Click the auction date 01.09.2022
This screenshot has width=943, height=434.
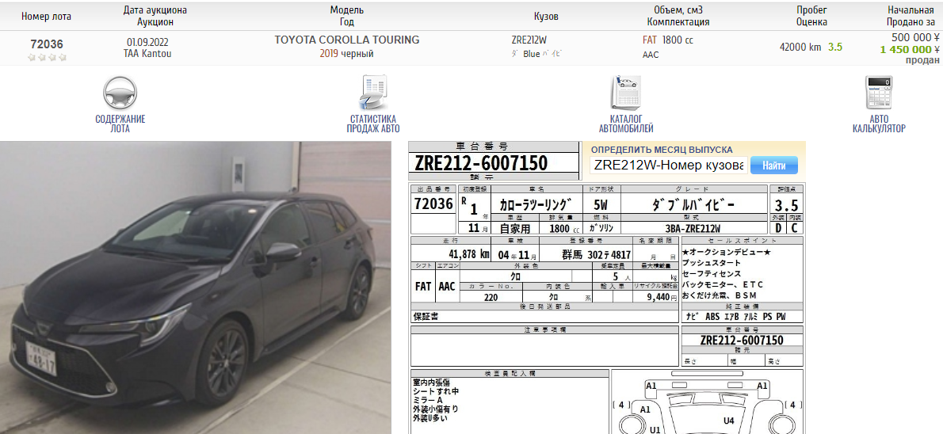pyautogui.click(x=147, y=43)
